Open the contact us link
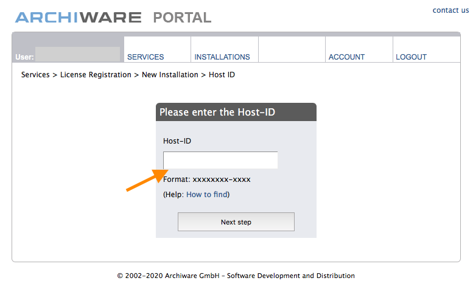Image resolution: width=473 pixels, height=289 pixels. point(450,10)
